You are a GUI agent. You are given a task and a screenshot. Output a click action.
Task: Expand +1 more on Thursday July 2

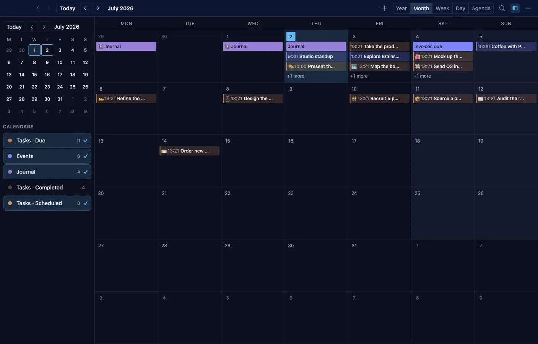(296, 76)
